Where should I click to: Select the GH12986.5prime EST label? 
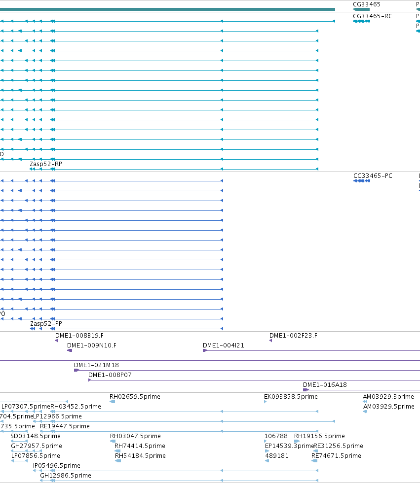(x=66, y=475)
